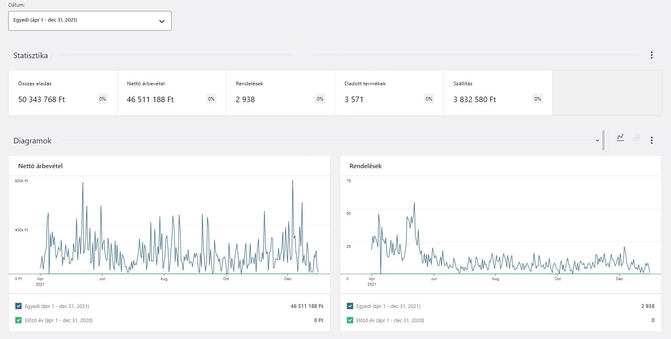Open Diagramok section options menu
The width and height of the screenshot is (671, 339).
[x=651, y=140]
